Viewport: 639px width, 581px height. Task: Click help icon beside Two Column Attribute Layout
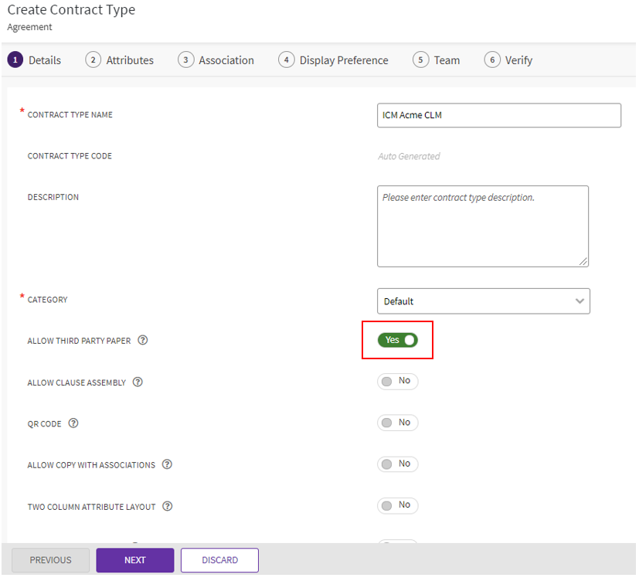click(168, 507)
